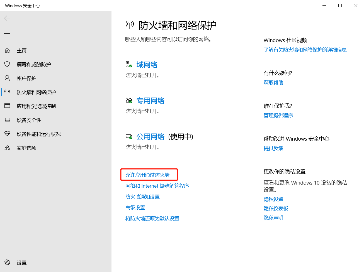Click the shield icon for 病毒和威胁防护
This screenshot has width=364, height=272.
[7, 64]
